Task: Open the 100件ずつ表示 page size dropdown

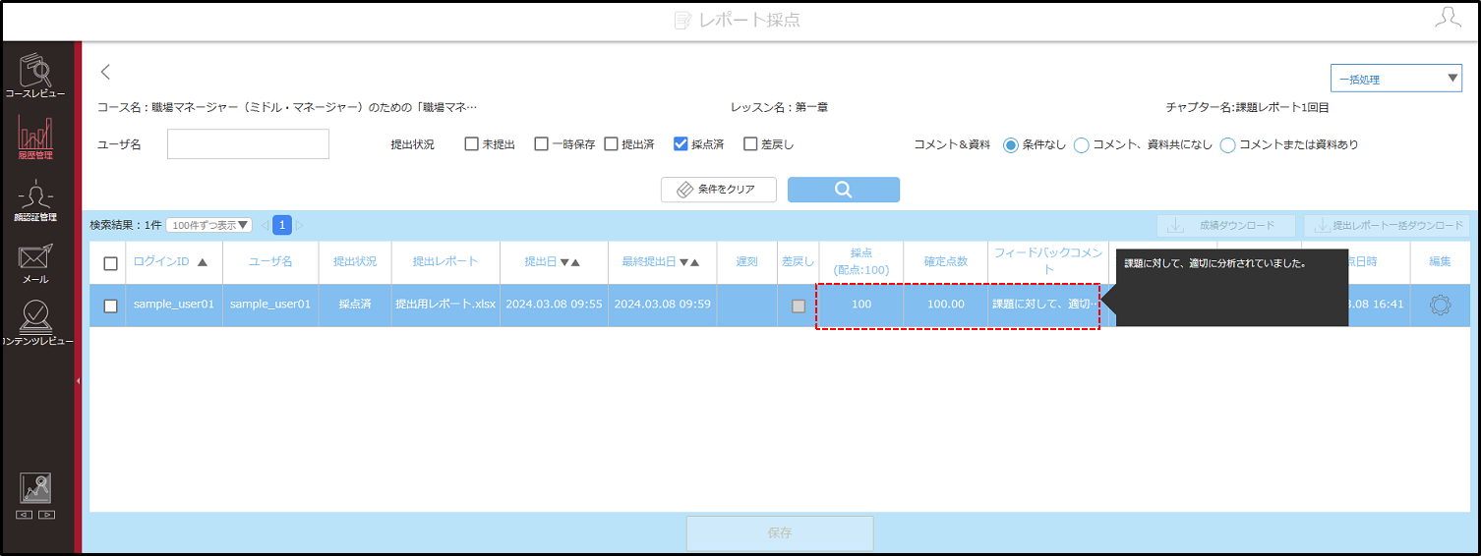Action: click(208, 225)
